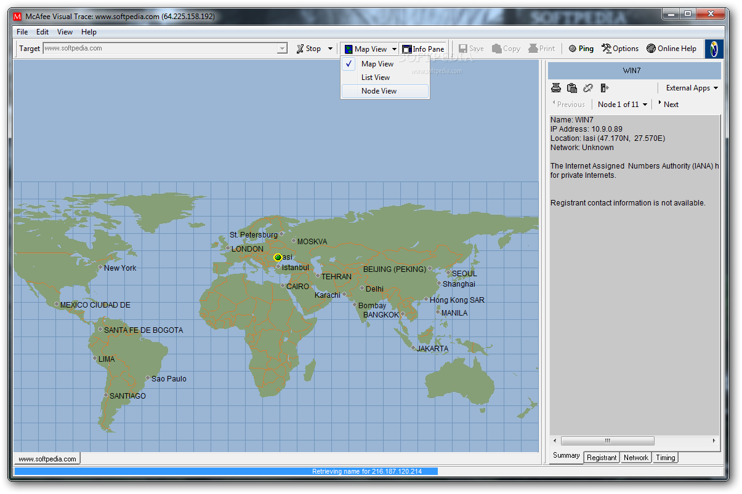Click the SANTA FE DE BOGOTA marker

click(100, 329)
